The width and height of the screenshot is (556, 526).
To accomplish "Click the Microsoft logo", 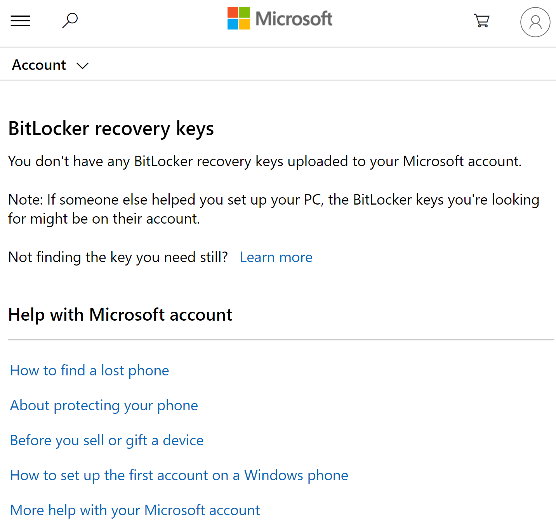I will click(x=280, y=18).
